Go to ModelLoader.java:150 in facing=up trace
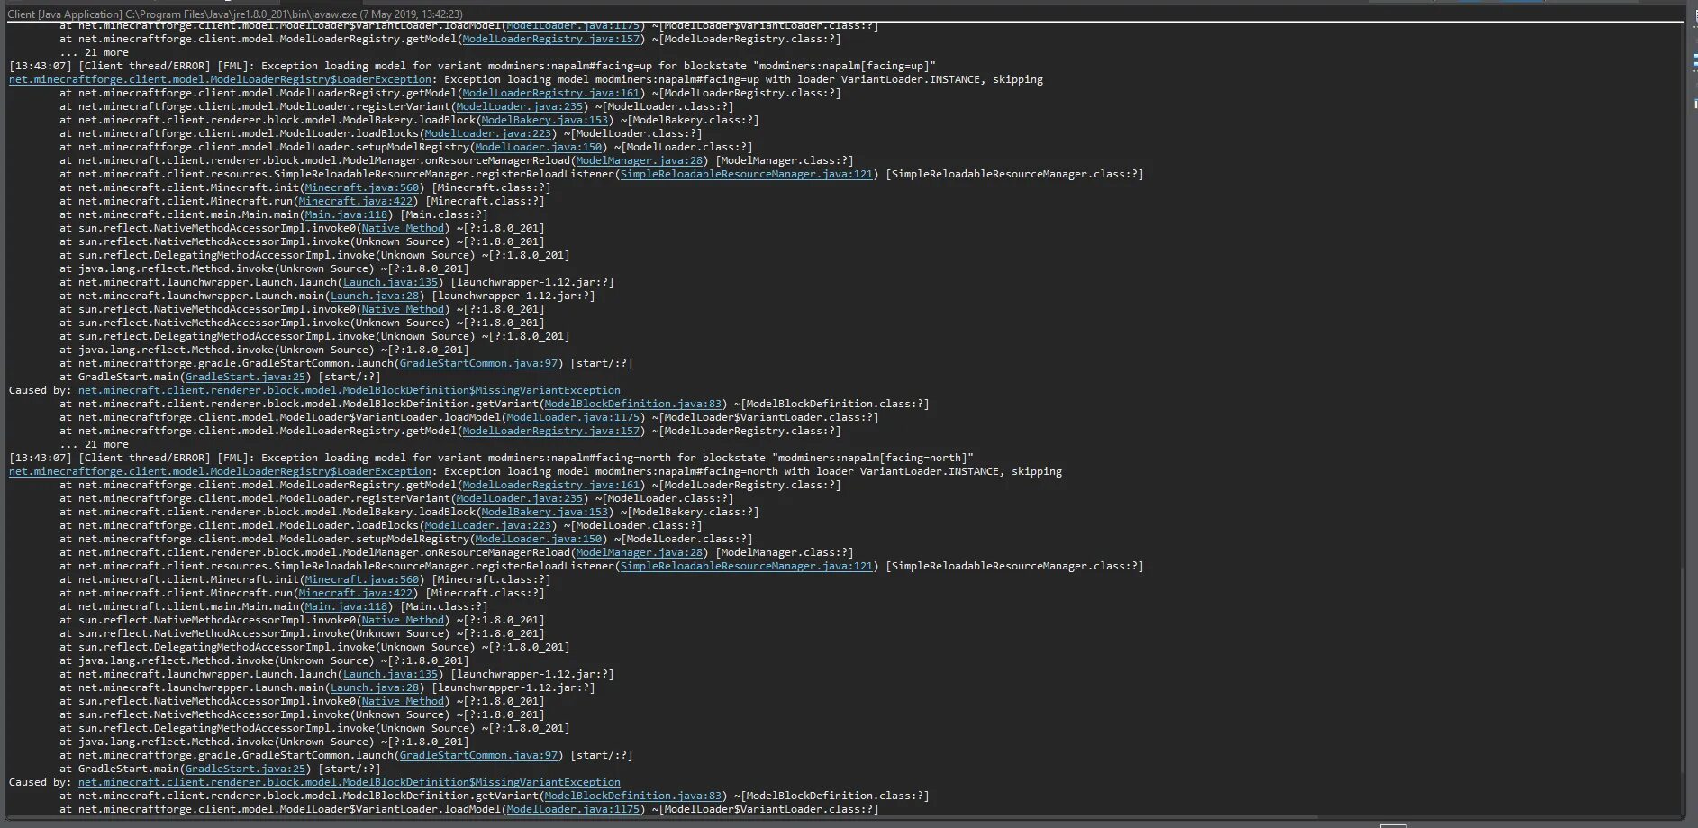Image resolution: width=1698 pixels, height=828 pixels. pyautogui.click(x=539, y=147)
